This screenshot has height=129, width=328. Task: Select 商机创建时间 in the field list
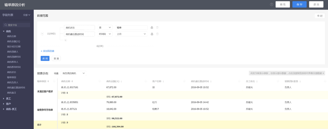tap(14, 57)
